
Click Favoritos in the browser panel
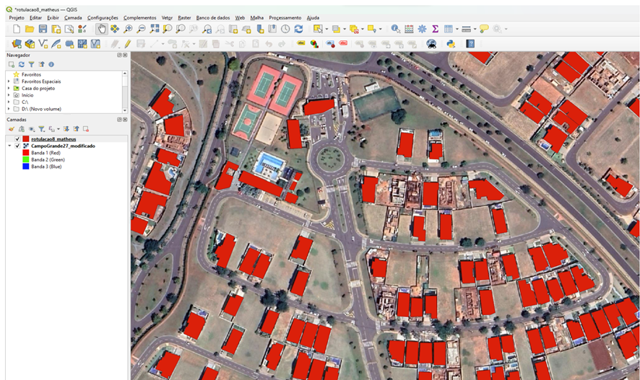tap(31, 74)
